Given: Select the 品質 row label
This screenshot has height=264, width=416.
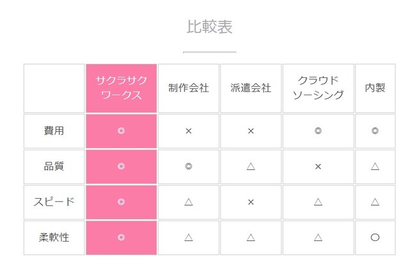Looking at the screenshot, I should point(54,166).
